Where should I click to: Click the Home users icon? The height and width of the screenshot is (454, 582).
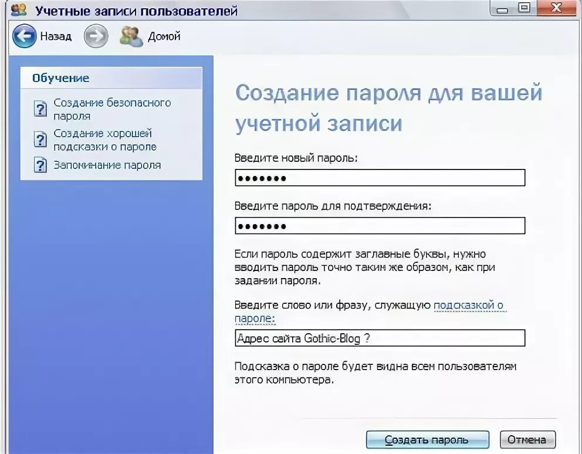[x=131, y=36]
